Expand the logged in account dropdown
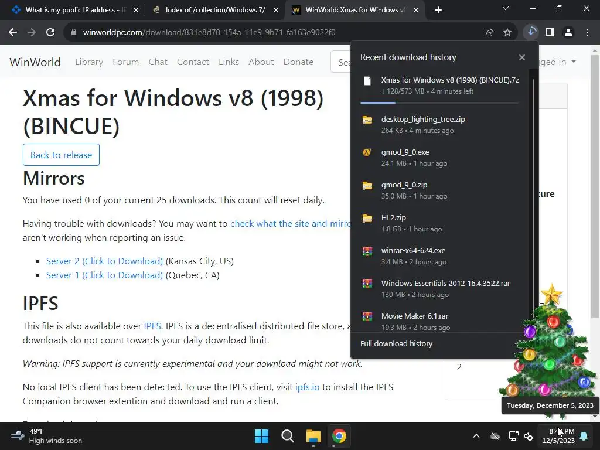The image size is (600, 450). [x=558, y=62]
